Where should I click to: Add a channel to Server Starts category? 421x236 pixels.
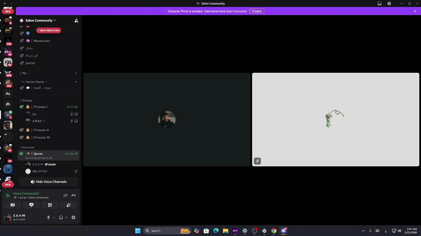(x=76, y=82)
